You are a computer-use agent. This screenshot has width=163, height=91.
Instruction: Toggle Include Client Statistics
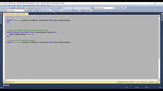pos(56,11)
